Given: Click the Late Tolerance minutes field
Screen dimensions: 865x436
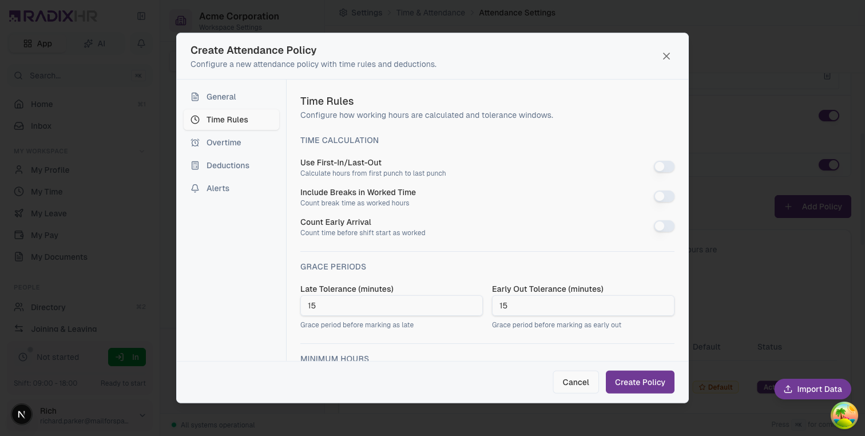Looking at the screenshot, I should (391, 306).
